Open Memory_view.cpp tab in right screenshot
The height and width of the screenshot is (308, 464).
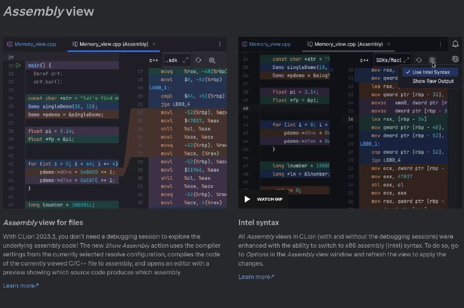(266, 44)
